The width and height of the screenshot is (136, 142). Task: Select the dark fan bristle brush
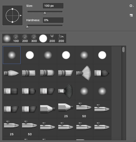66,91
